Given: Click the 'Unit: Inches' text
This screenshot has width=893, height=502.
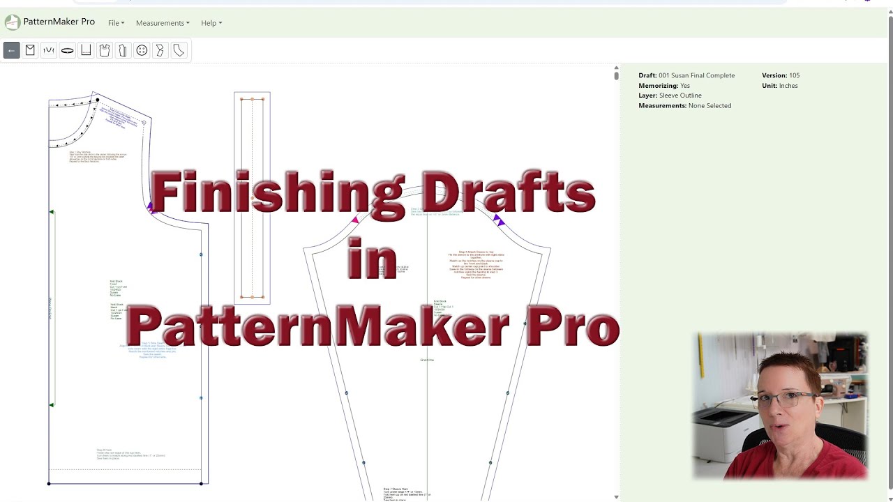Looking at the screenshot, I should pos(780,86).
